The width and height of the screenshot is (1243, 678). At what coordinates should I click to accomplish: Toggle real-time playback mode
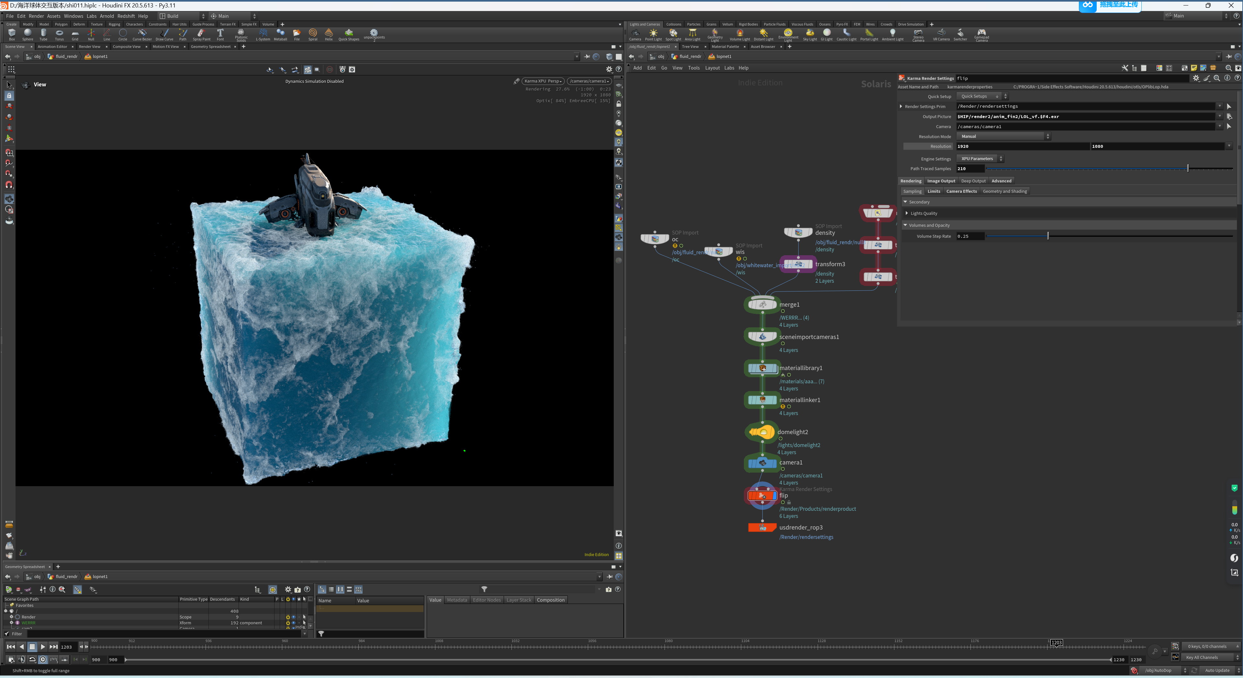pyautogui.click(x=42, y=660)
